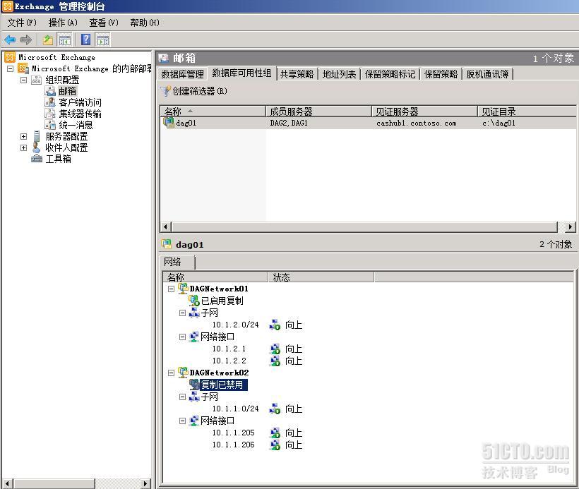Click the 创建筛选器(R) button
Viewport: 579px width, 489px height.
pos(194,91)
